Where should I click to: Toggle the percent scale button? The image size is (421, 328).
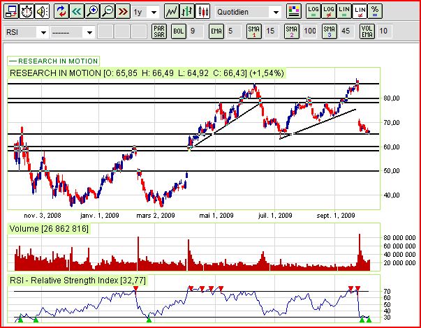click(x=375, y=12)
